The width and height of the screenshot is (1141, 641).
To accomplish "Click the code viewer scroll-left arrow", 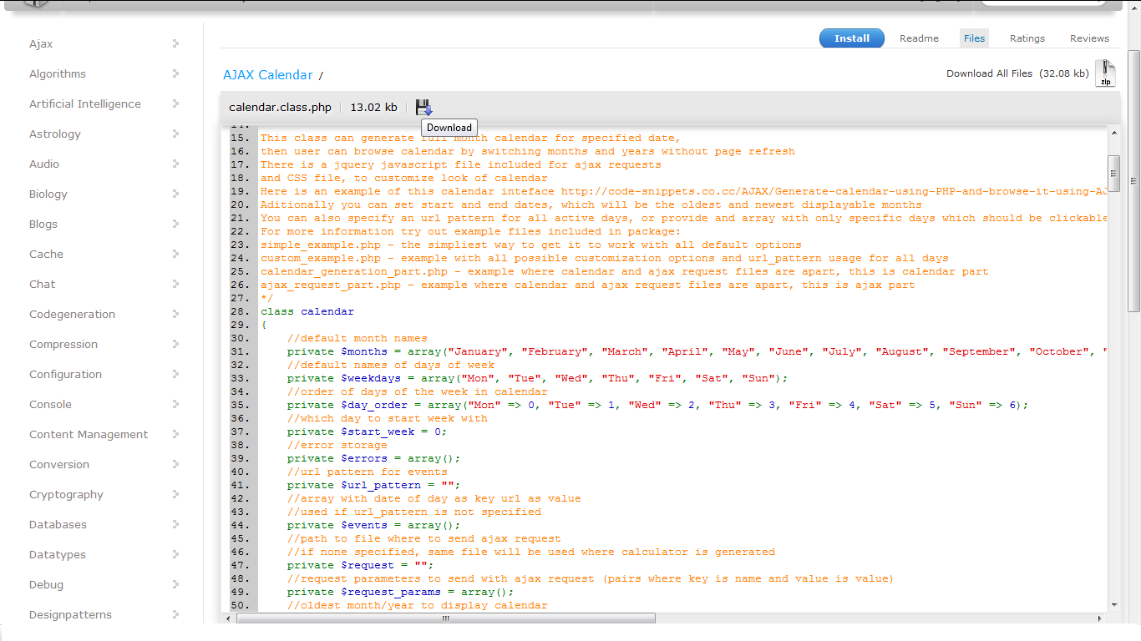I will (x=227, y=618).
